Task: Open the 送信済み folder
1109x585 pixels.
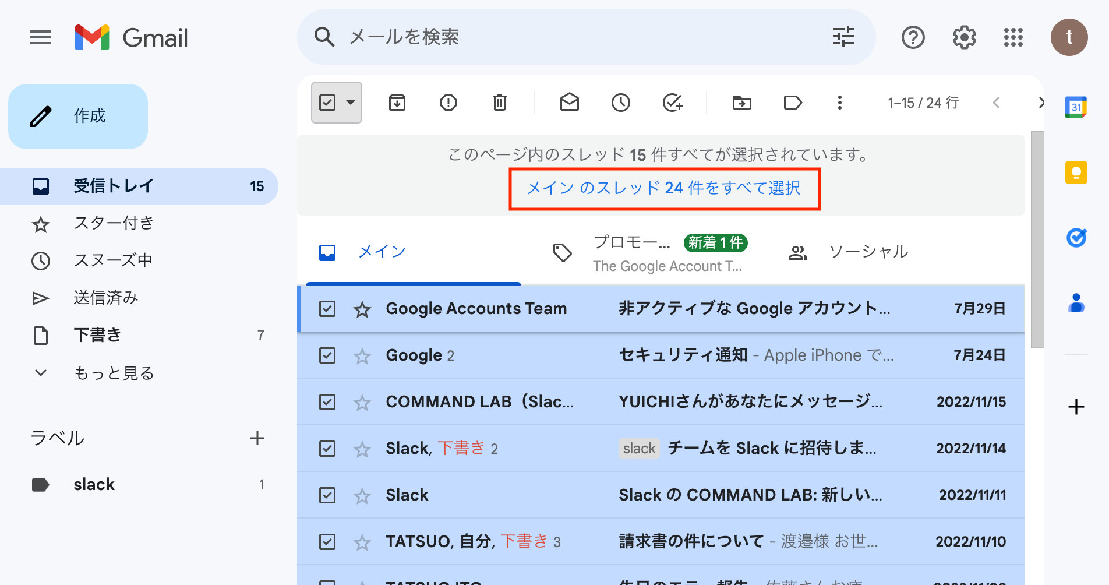Action: click(x=140, y=298)
